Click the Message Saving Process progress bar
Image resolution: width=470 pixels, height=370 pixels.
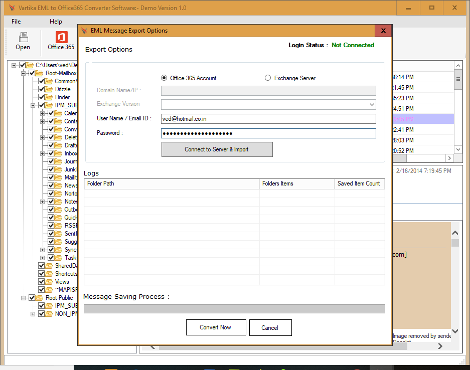234,309
